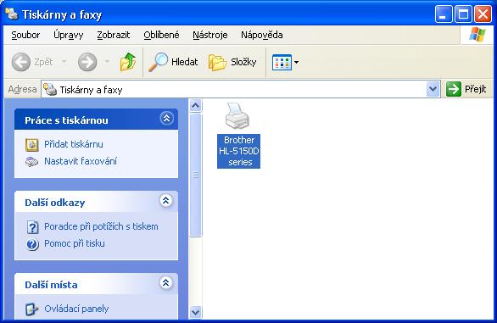This screenshot has width=497, height=323.
Task: Expand the Adresa address bar dropdown
Action: [x=433, y=89]
